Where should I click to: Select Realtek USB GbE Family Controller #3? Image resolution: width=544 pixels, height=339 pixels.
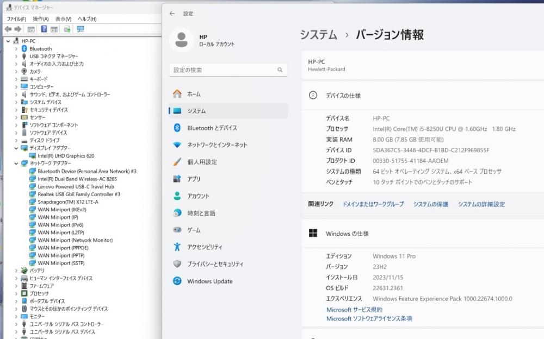click(79, 194)
